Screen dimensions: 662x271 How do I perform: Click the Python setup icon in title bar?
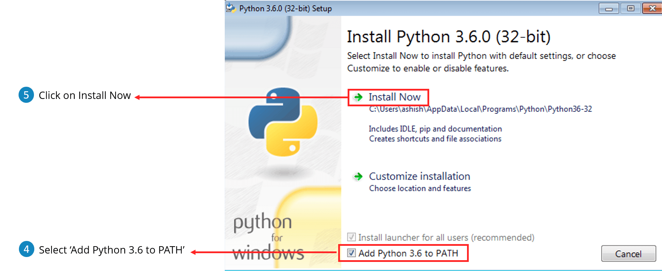click(x=231, y=8)
